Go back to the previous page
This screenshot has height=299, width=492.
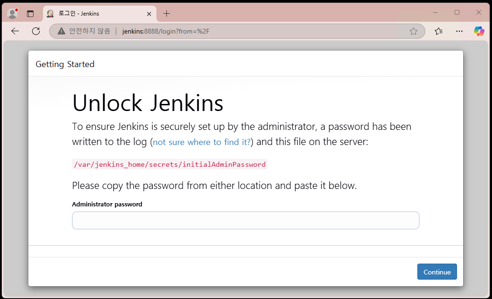[15, 31]
